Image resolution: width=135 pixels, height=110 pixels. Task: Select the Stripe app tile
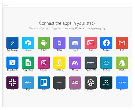point(28,83)
